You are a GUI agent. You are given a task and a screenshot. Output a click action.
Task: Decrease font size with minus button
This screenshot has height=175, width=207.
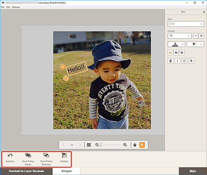[x=195, y=36]
